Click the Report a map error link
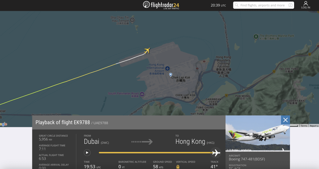This screenshot has width=319, height=169. pyautogui.click(x=314, y=126)
